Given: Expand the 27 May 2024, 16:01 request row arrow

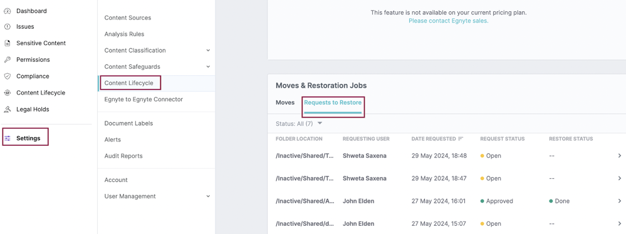Looking at the screenshot, I should tap(620, 201).
